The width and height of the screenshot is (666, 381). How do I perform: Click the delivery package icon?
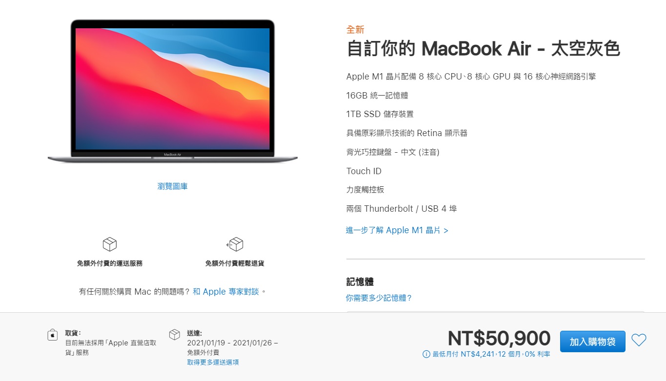(175, 335)
